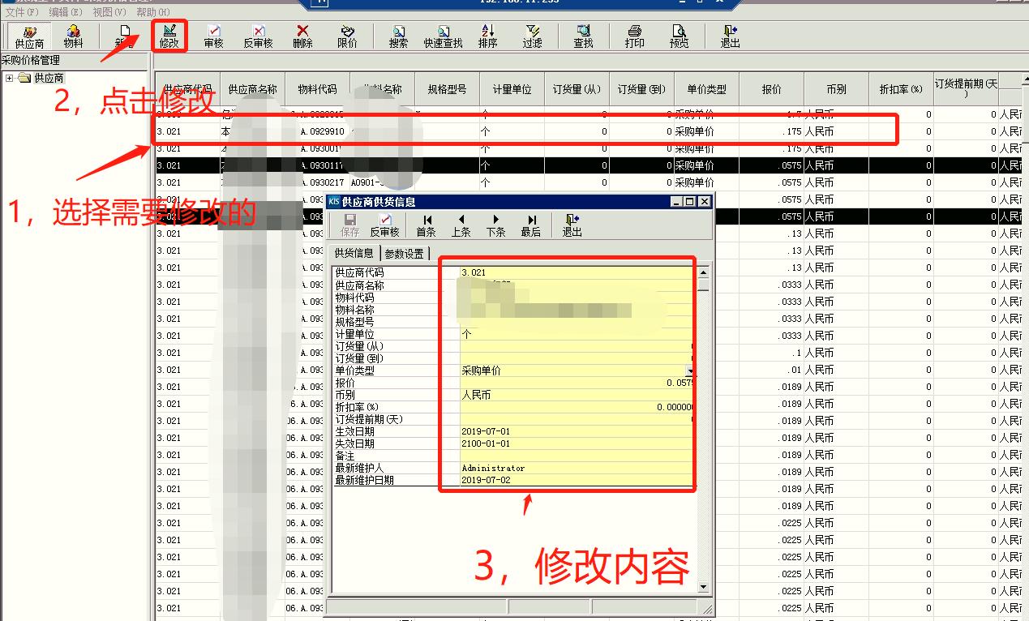Open the 预览 print preview
This screenshot has width=1029, height=621.
681,36
